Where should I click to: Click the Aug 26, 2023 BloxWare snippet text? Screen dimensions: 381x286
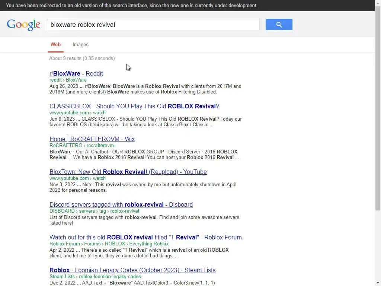tap(145, 89)
